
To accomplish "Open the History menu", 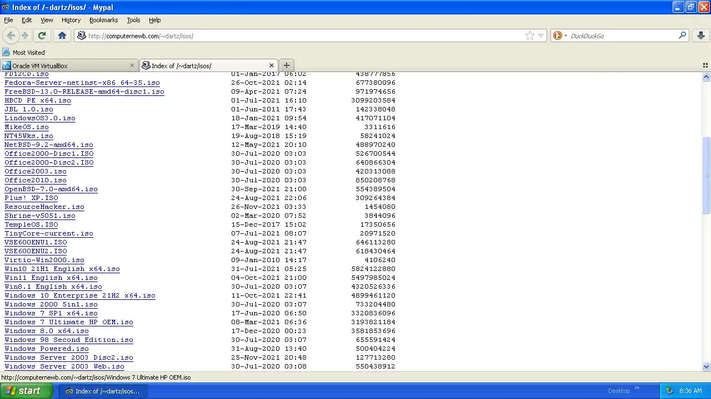I will tap(71, 20).
